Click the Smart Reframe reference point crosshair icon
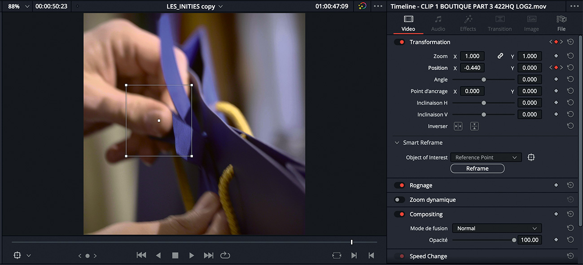The height and width of the screenshot is (265, 583). [x=531, y=157]
